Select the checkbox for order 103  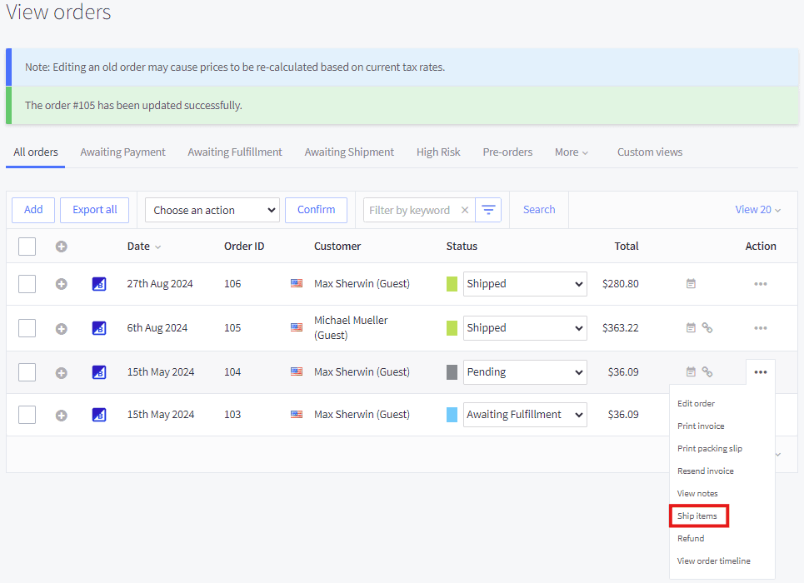click(27, 415)
